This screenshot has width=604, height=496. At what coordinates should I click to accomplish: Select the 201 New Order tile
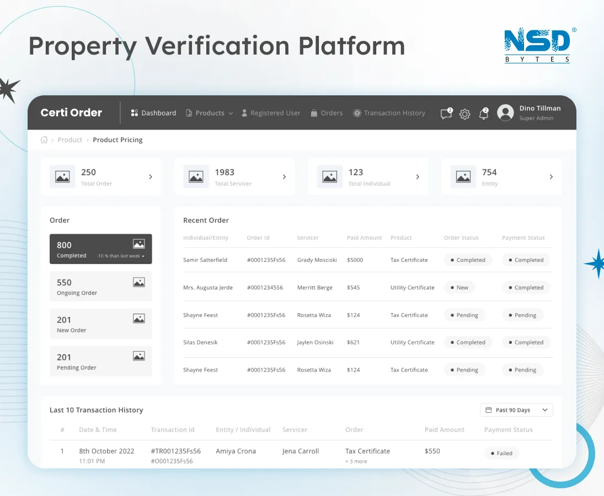(x=101, y=324)
